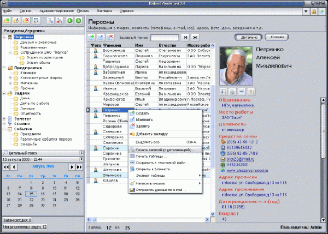This screenshot has height=234, width=328.
Task: Click in the Быстрый поиск field
Action: pyautogui.click(x=165, y=37)
